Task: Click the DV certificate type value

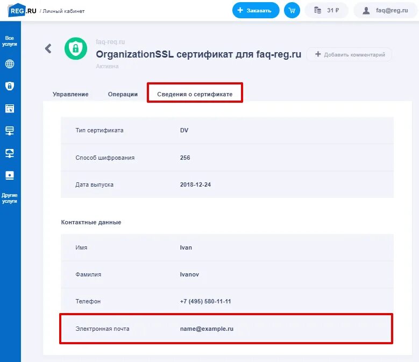Action: [184, 130]
